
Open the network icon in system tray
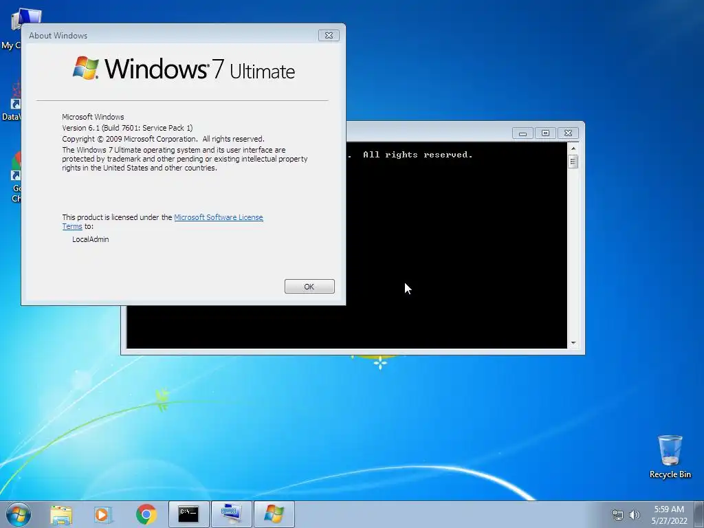(618, 515)
